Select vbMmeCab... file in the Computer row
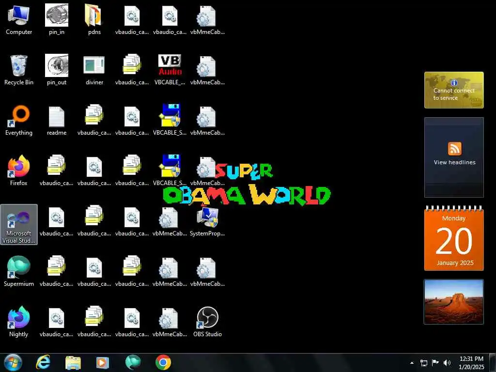The image size is (496, 372). coord(207,19)
